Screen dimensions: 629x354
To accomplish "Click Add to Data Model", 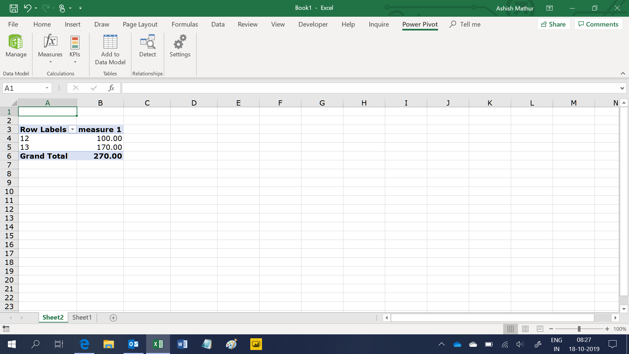I will [x=110, y=49].
